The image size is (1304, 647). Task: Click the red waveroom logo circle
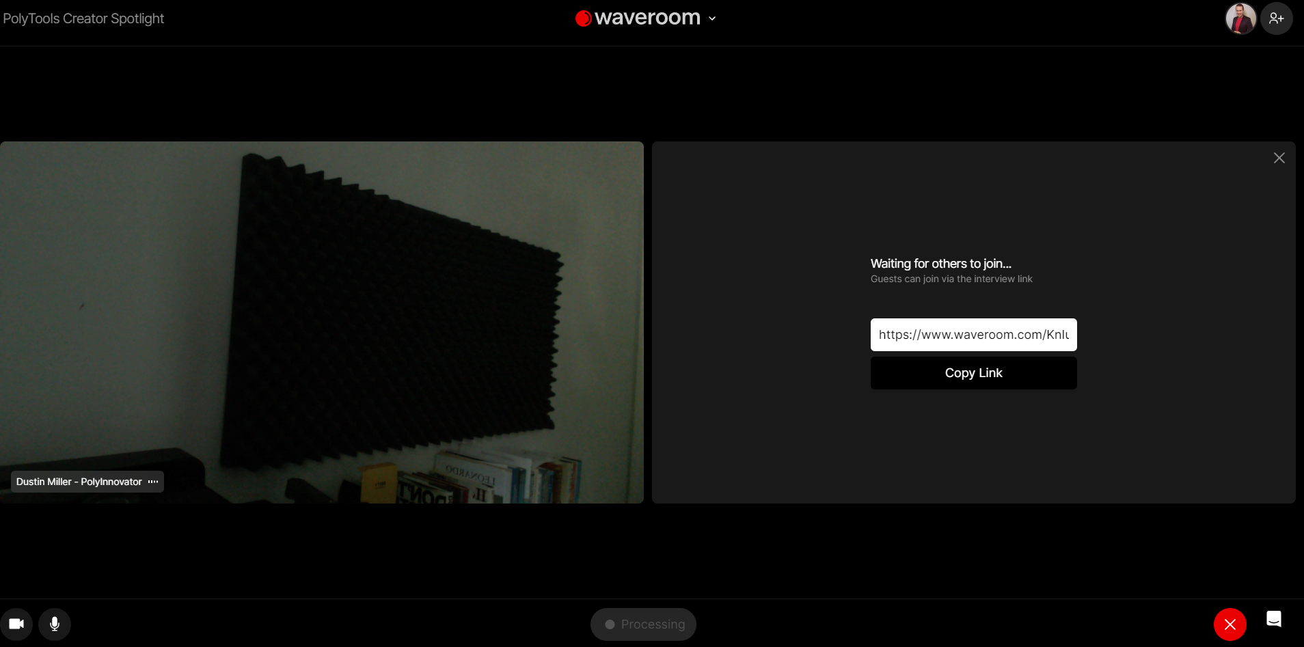coord(583,18)
